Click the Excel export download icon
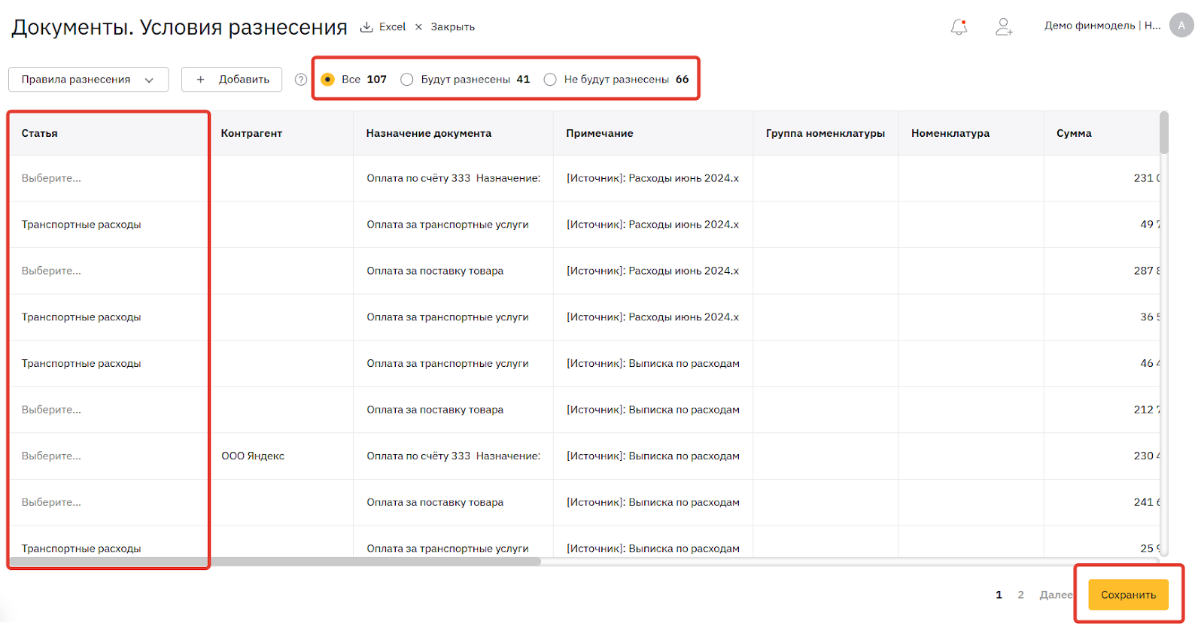 (366, 27)
